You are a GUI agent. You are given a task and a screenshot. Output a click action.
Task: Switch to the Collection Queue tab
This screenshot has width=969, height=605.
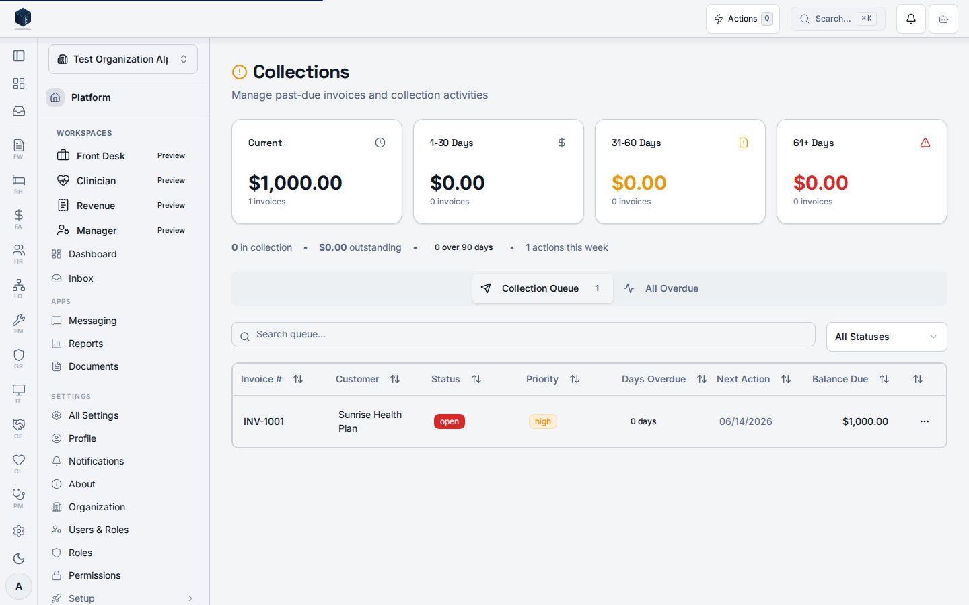(x=542, y=288)
